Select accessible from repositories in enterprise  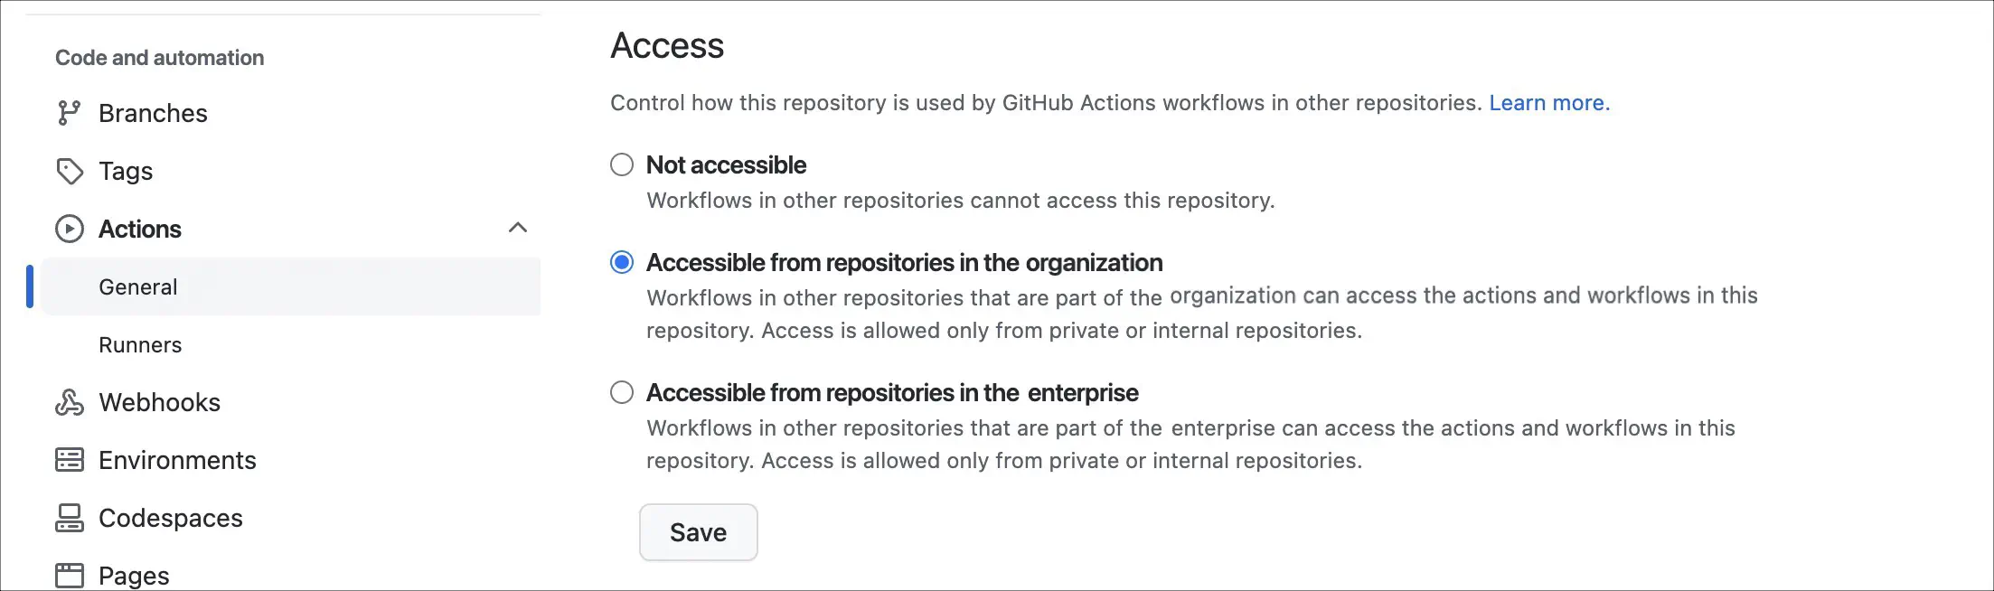[x=621, y=392]
